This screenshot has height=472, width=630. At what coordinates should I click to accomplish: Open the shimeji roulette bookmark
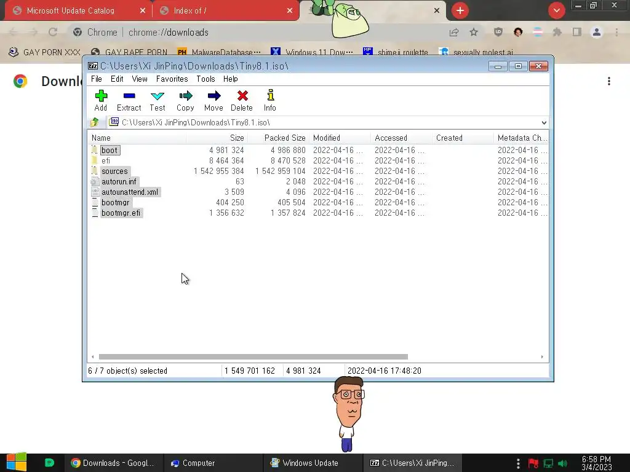coord(396,52)
